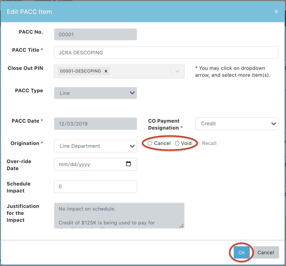Click the PACC Date field
This screenshot has height=266, width=286.
pos(96,124)
